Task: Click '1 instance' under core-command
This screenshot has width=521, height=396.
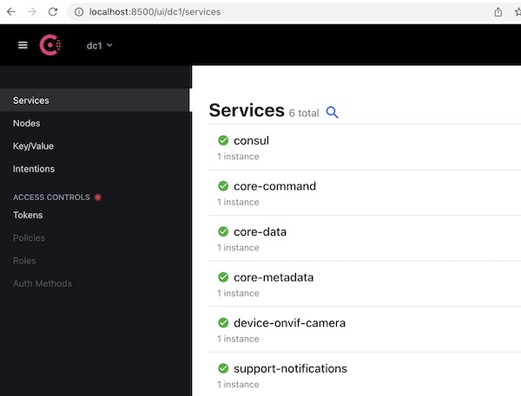Action: [238, 202]
